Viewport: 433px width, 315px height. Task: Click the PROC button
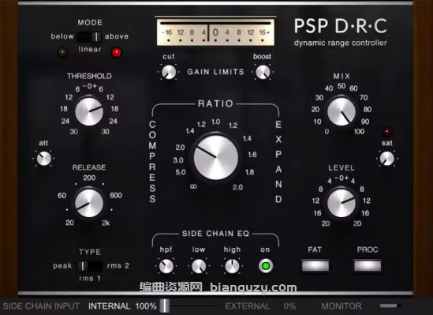pos(368,266)
